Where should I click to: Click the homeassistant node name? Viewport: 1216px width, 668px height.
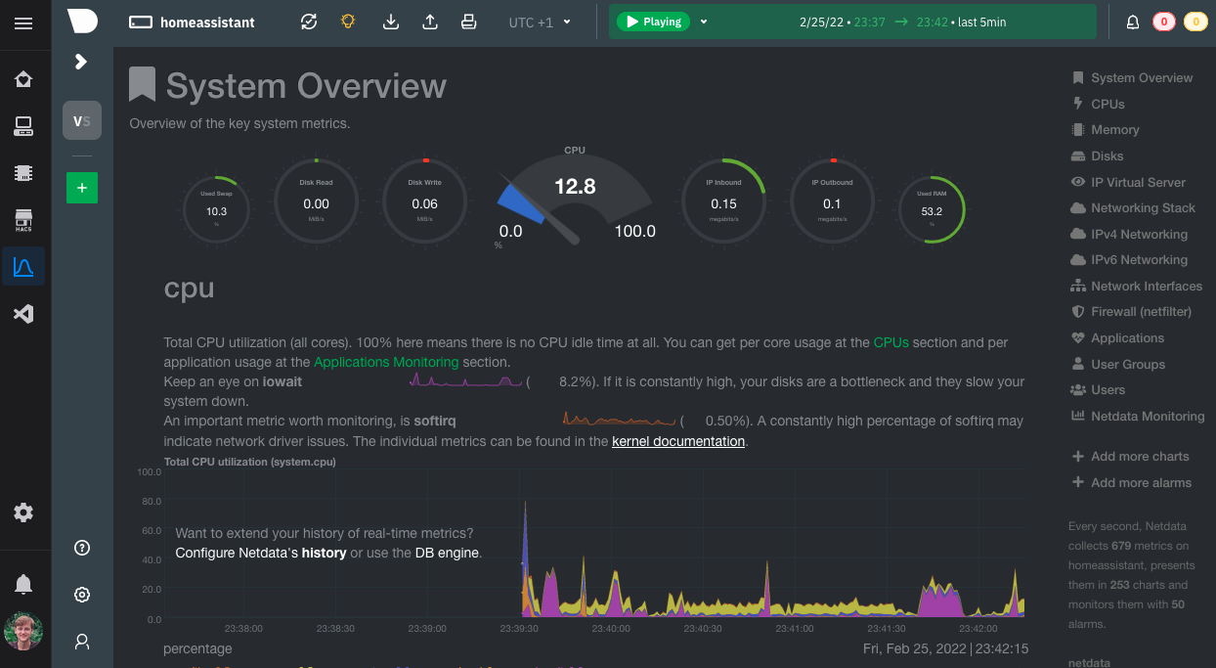coord(205,22)
